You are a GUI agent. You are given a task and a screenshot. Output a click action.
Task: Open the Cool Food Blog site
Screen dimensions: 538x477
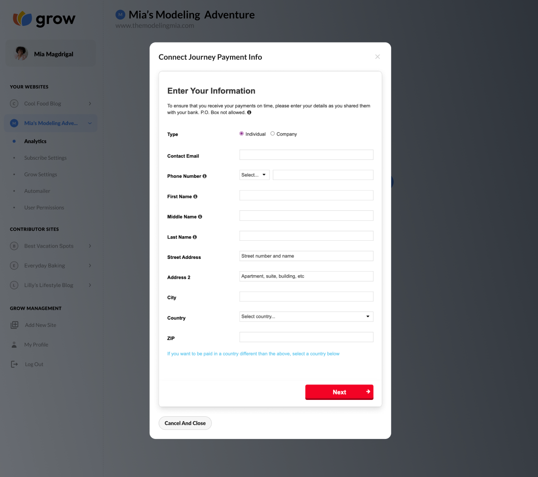coord(43,103)
